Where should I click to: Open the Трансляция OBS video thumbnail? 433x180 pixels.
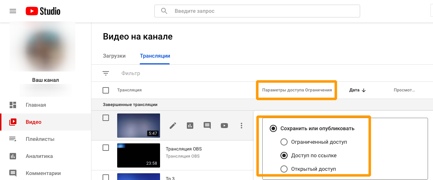point(139,155)
